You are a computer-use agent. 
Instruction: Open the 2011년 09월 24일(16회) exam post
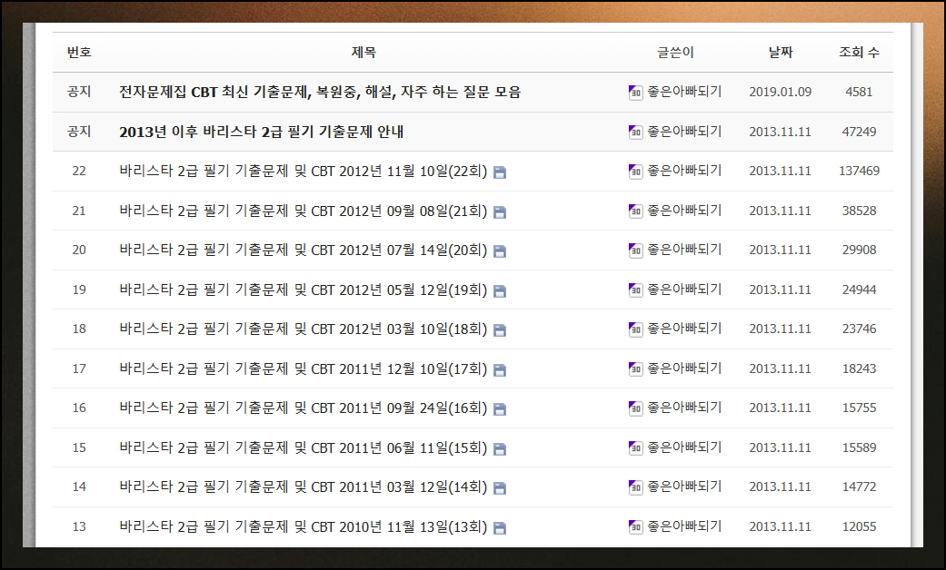click(x=303, y=408)
